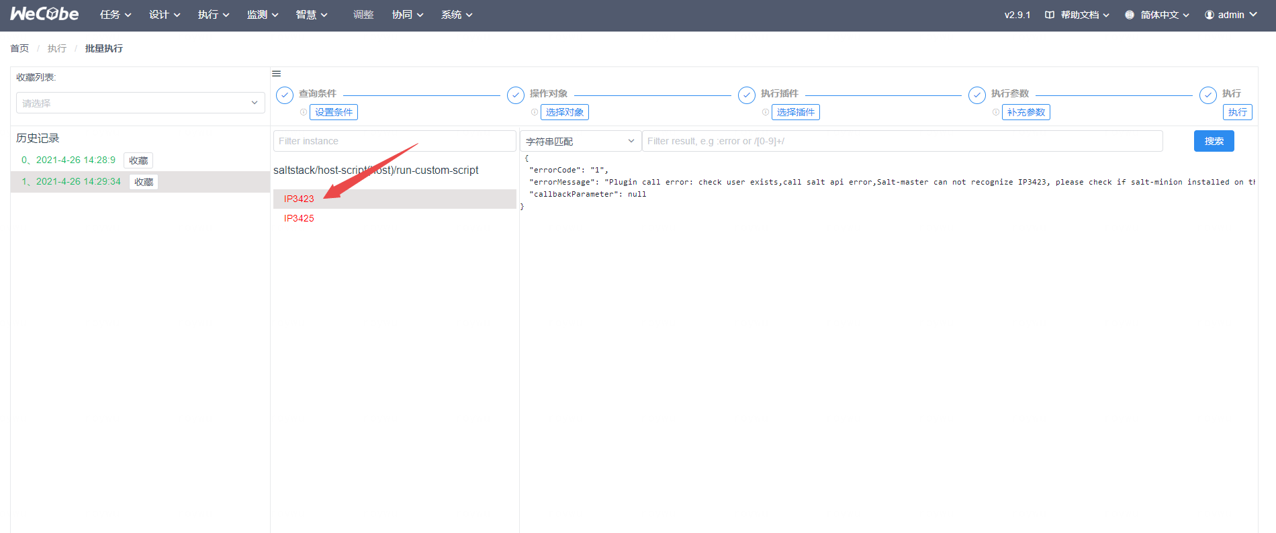The height and width of the screenshot is (533, 1276).
Task: Favorite the 14:28:9 history record
Action: pos(138,160)
